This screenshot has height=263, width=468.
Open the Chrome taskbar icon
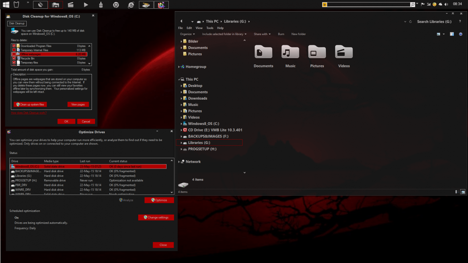116,5
